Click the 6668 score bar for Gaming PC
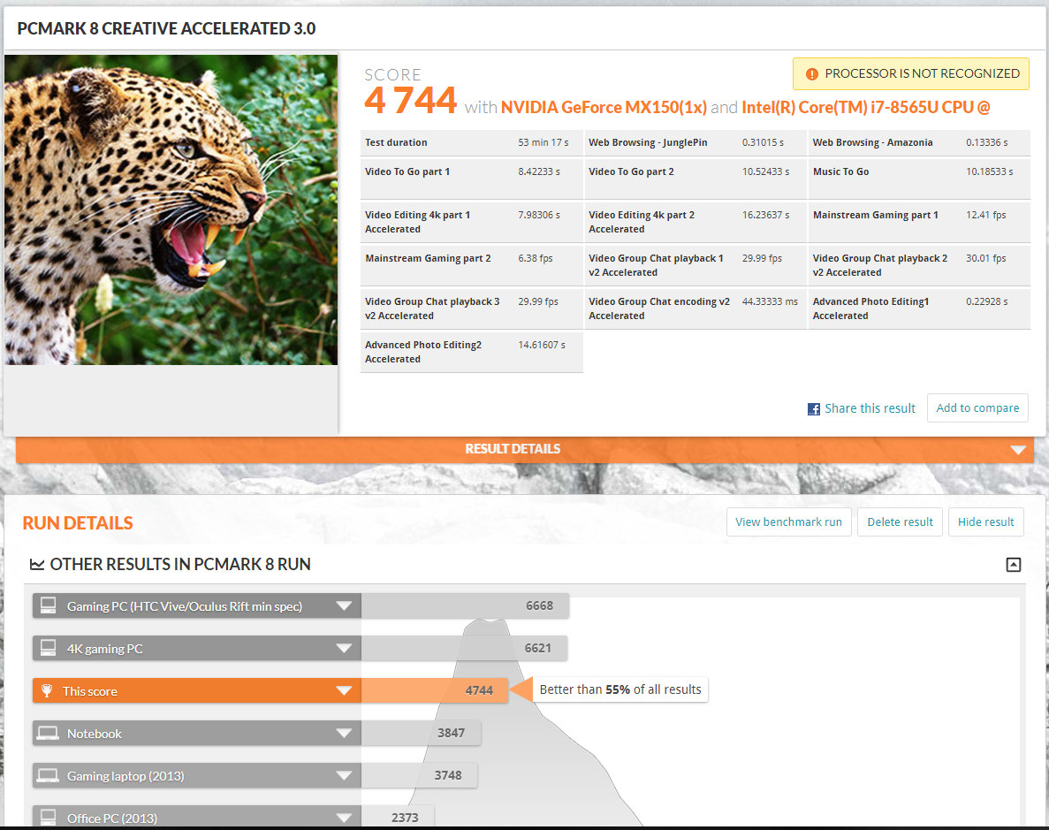1049x830 pixels. (465, 605)
